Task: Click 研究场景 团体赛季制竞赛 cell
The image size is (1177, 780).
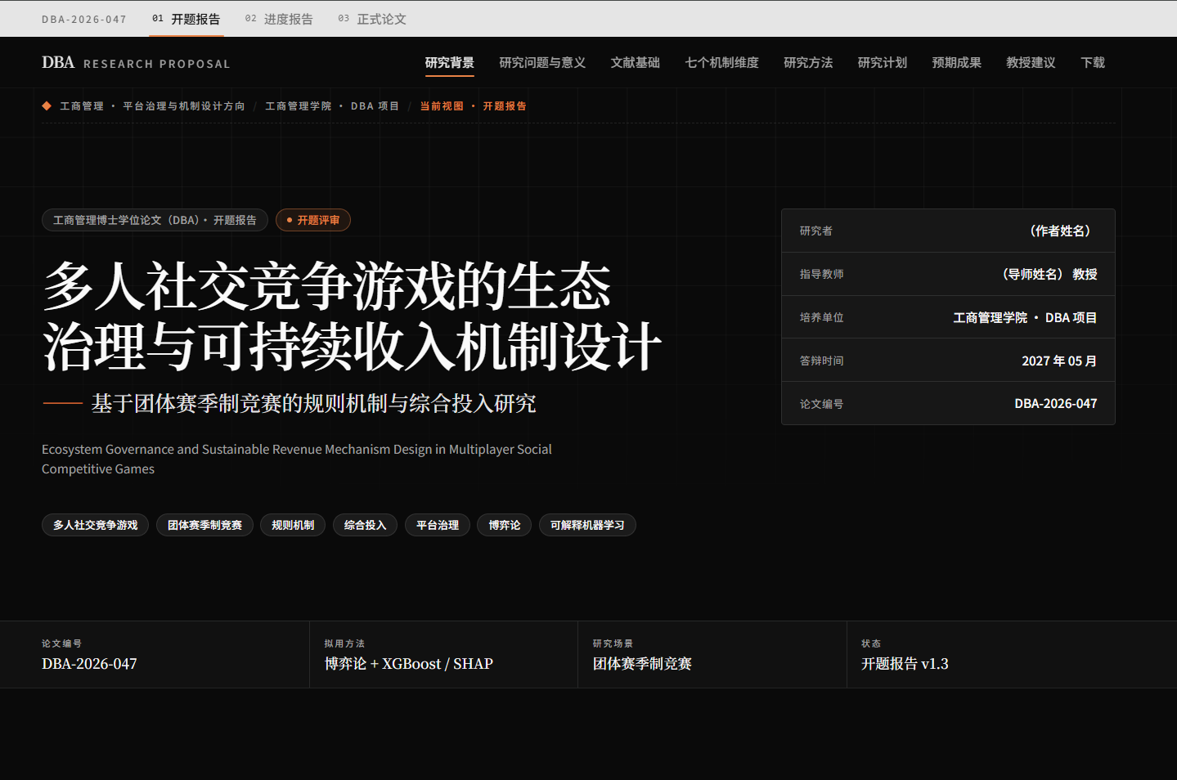Action: 712,655
